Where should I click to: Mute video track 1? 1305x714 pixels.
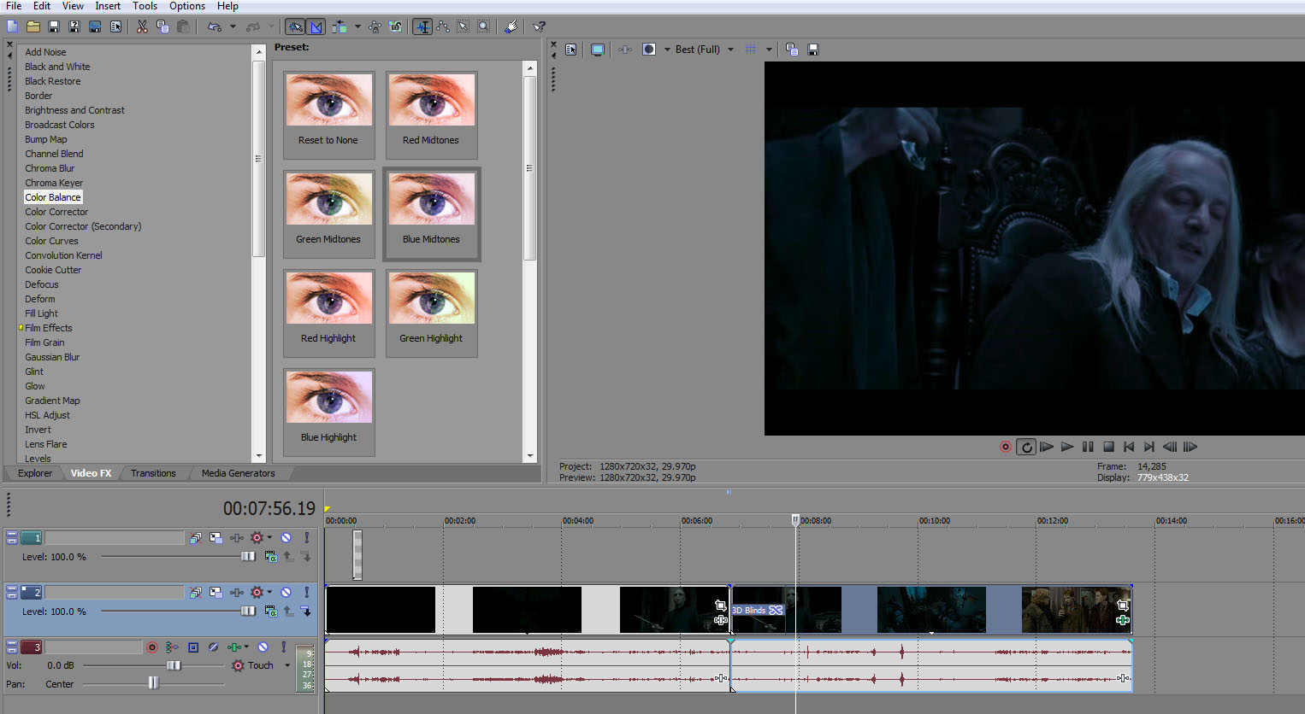[286, 537]
